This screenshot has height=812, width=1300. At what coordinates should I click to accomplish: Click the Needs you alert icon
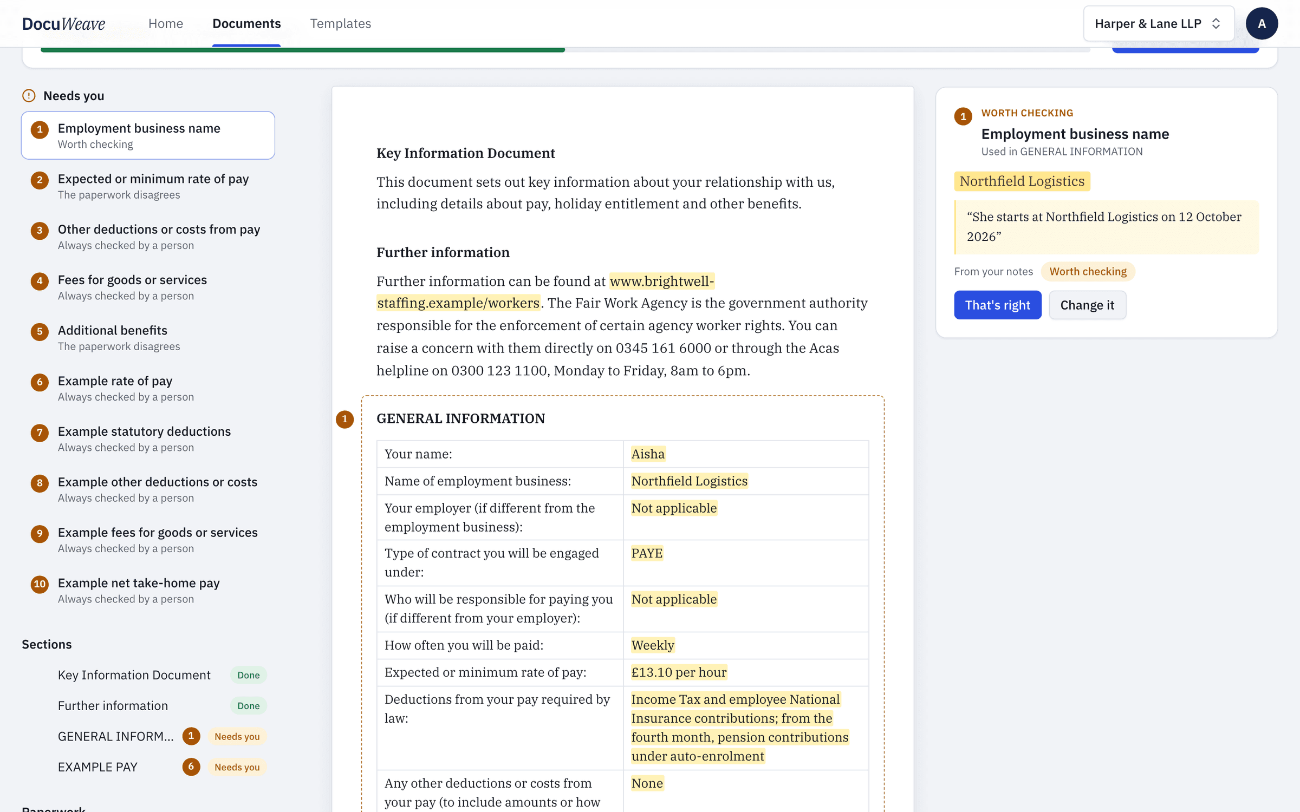click(x=29, y=96)
